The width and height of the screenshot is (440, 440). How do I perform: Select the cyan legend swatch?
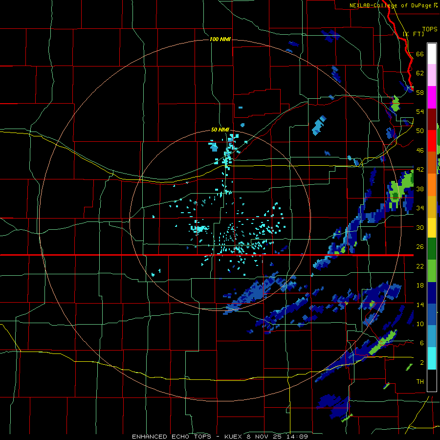(x=432, y=358)
